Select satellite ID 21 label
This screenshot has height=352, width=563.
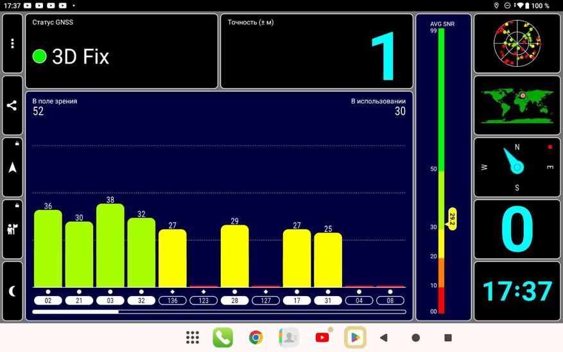79,301
